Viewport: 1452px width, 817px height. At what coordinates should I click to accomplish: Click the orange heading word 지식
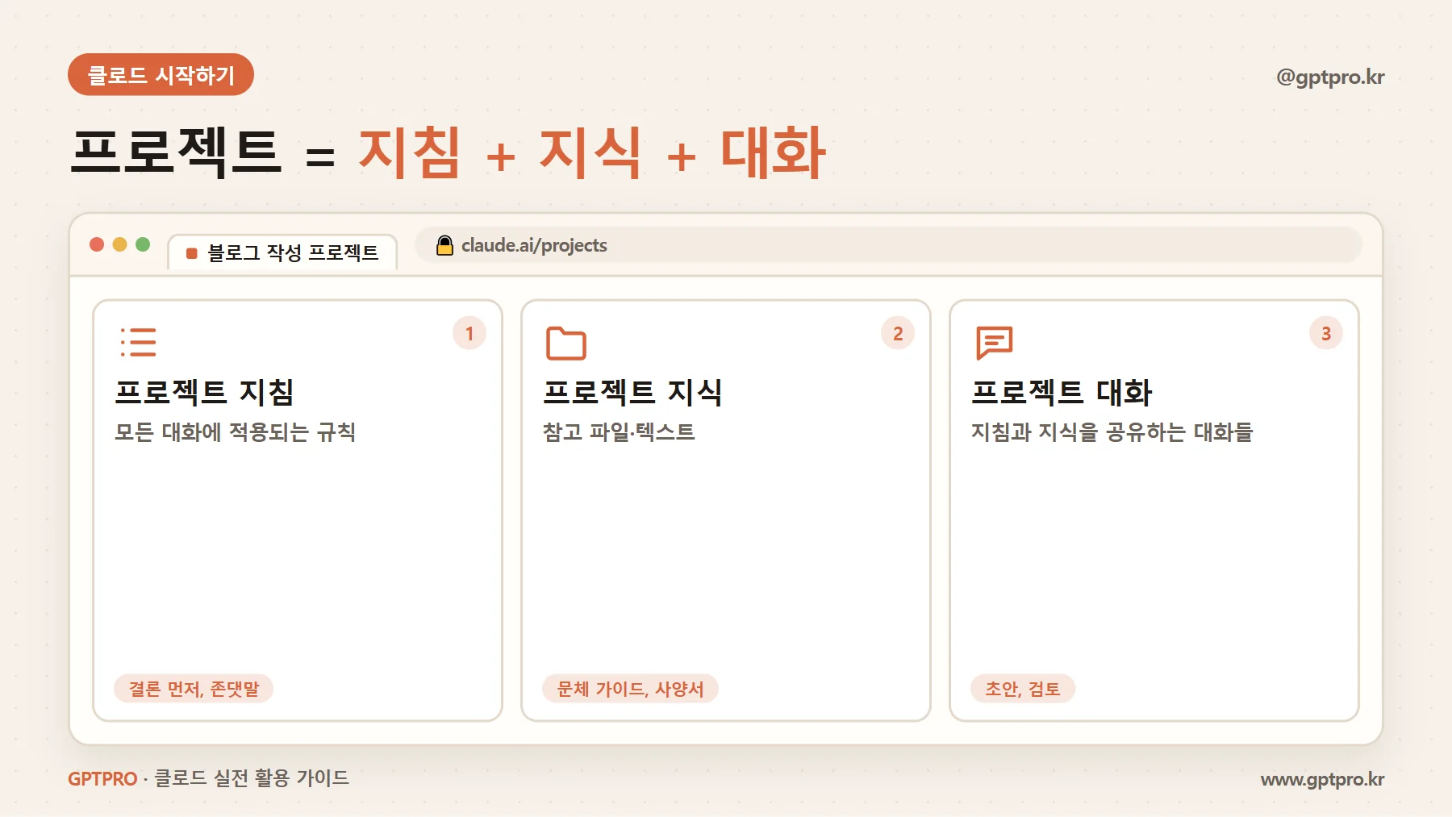click(590, 152)
